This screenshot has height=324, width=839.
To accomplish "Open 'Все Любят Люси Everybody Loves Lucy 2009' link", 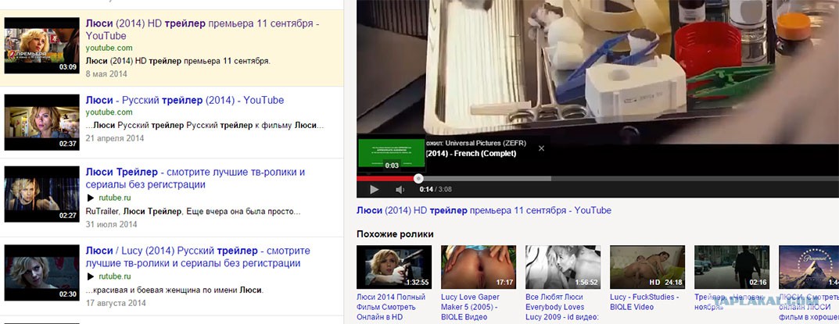I will pyautogui.click(x=562, y=308).
